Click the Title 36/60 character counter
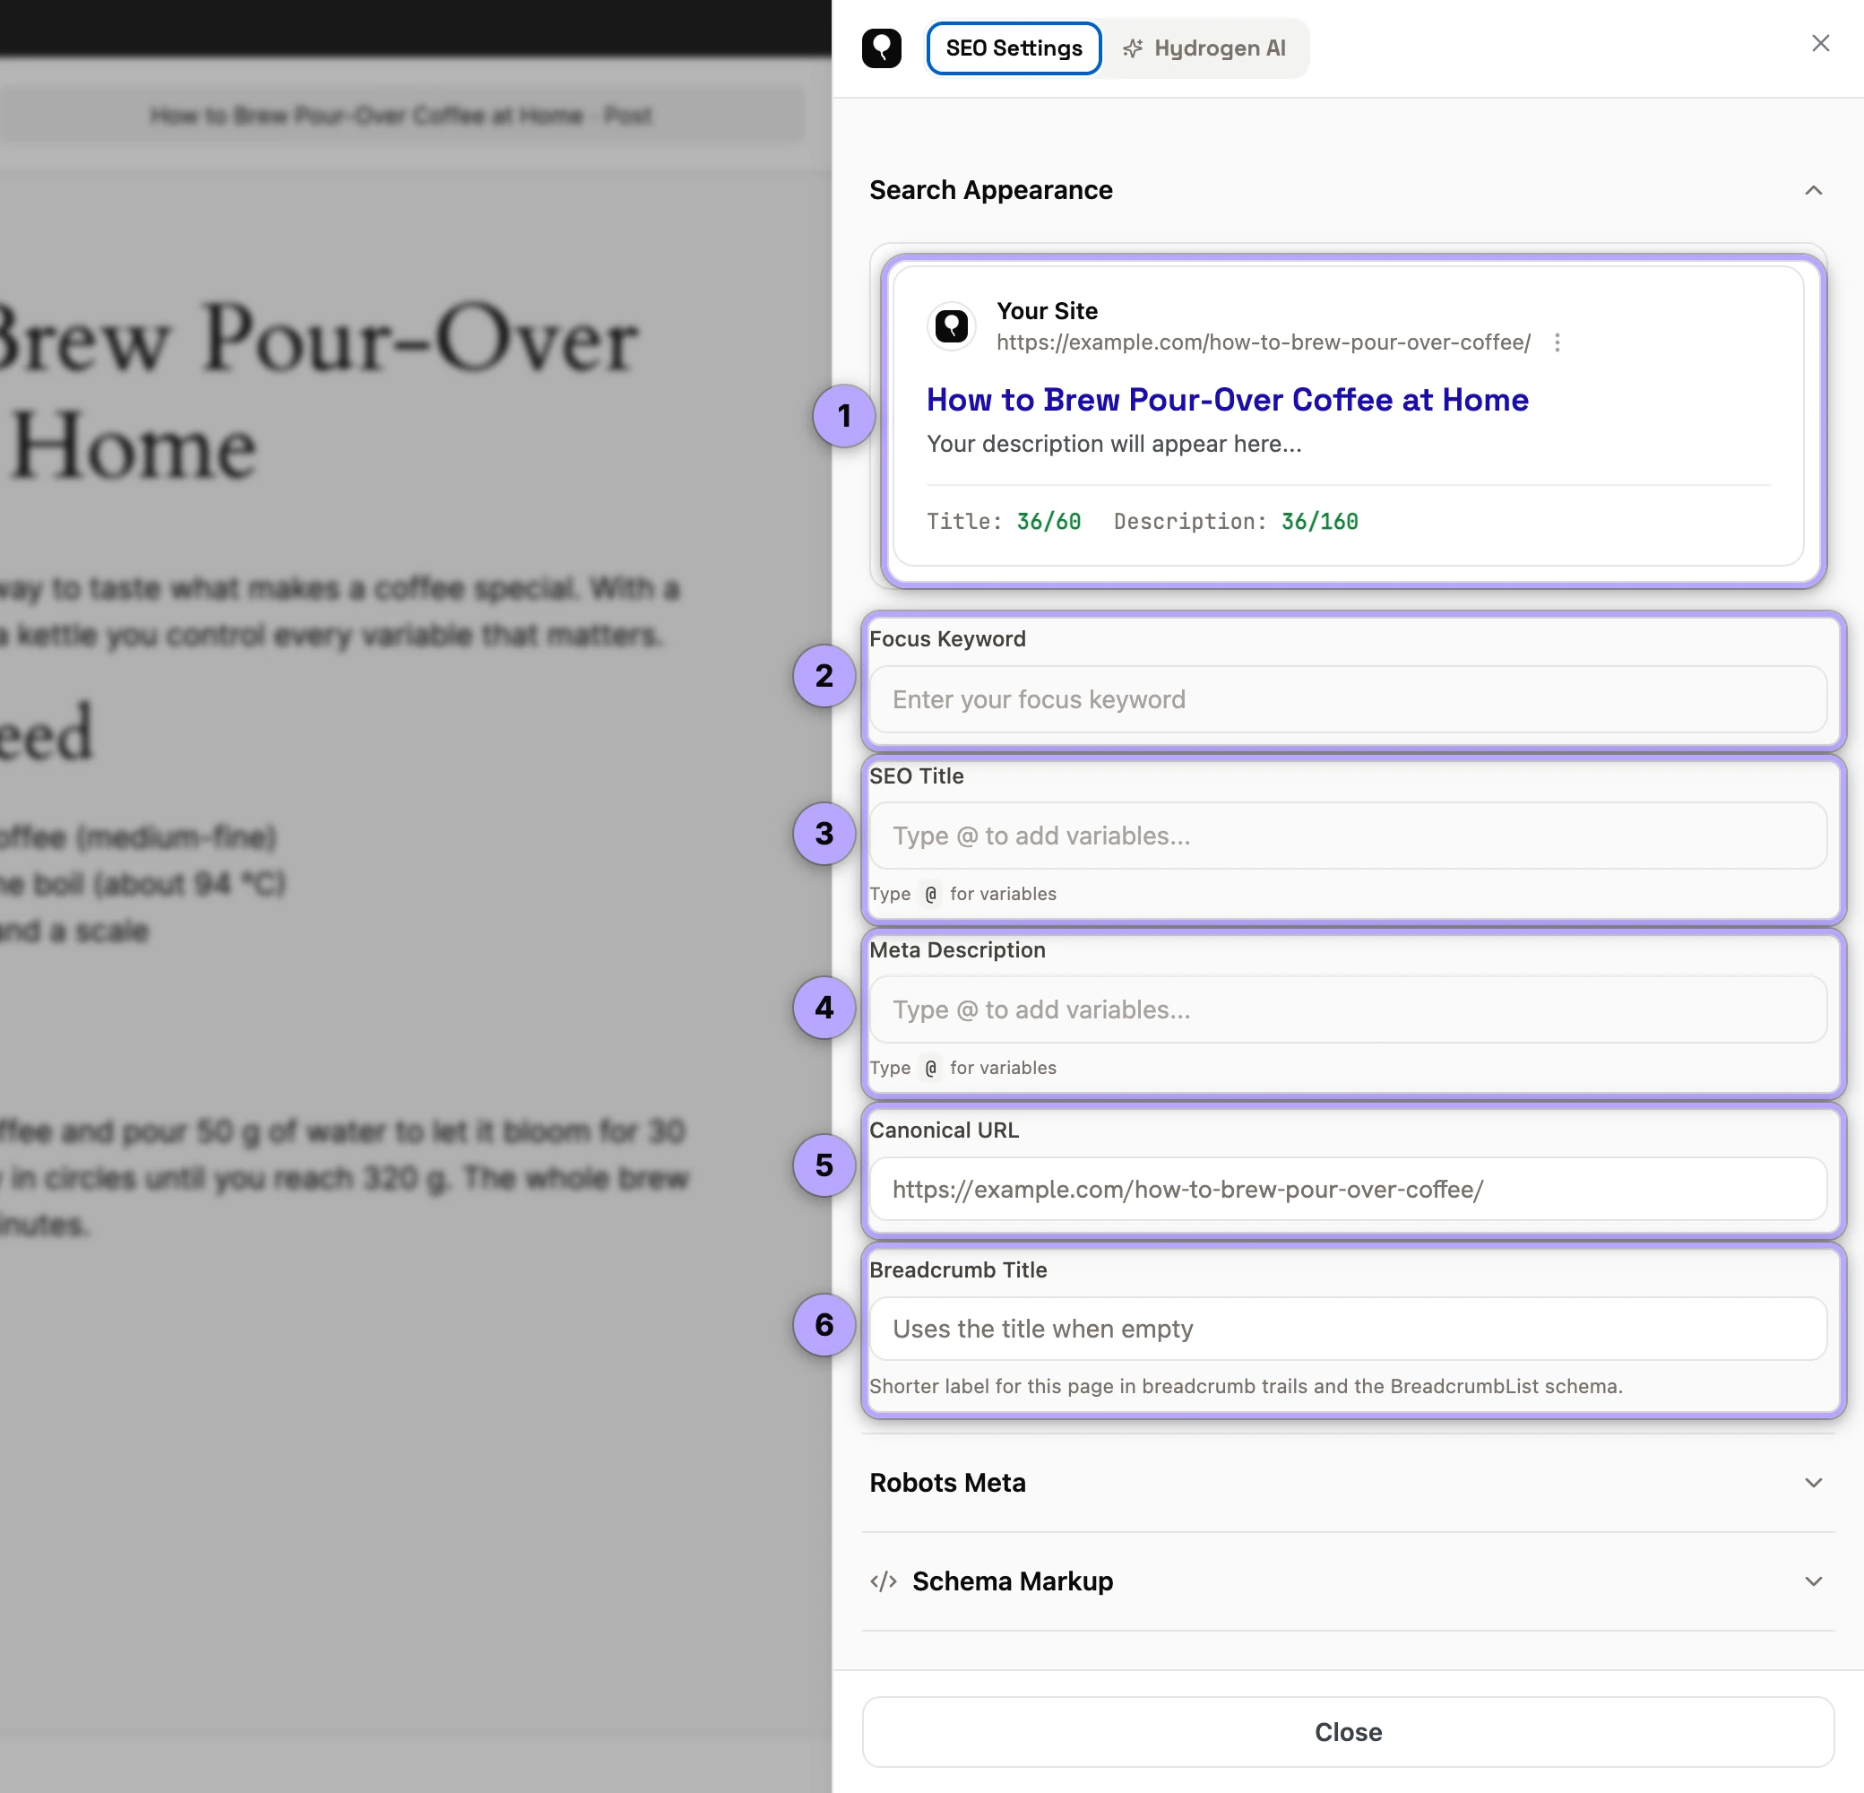Viewport: 1864px width, 1793px height. click(x=1004, y=521)
